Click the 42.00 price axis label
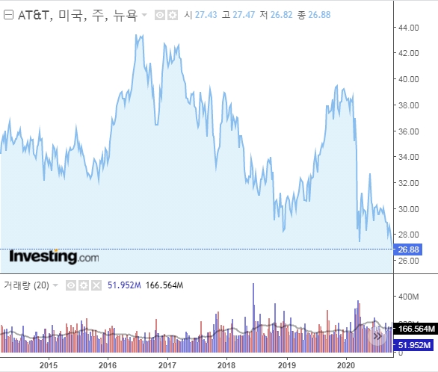 [x=409, y=53]
